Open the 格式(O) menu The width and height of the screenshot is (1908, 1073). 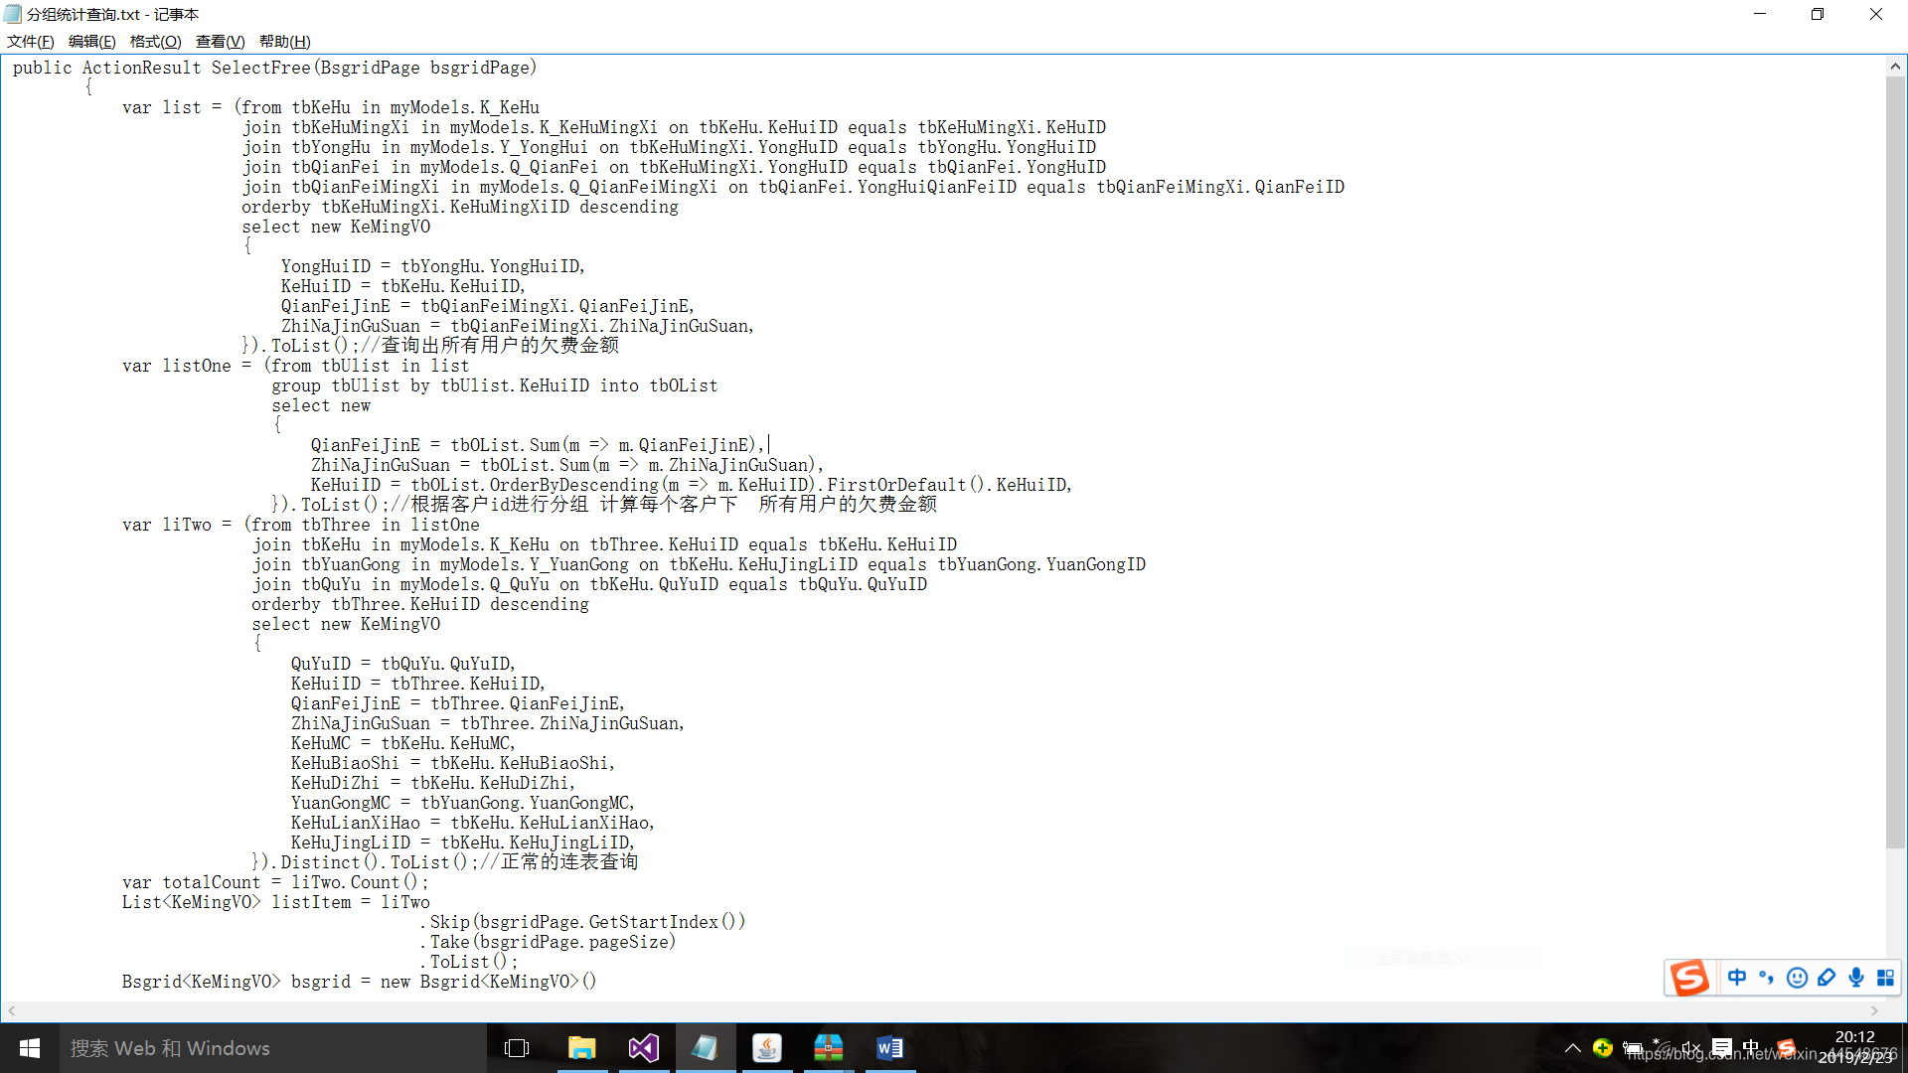[x=155, y=42]
